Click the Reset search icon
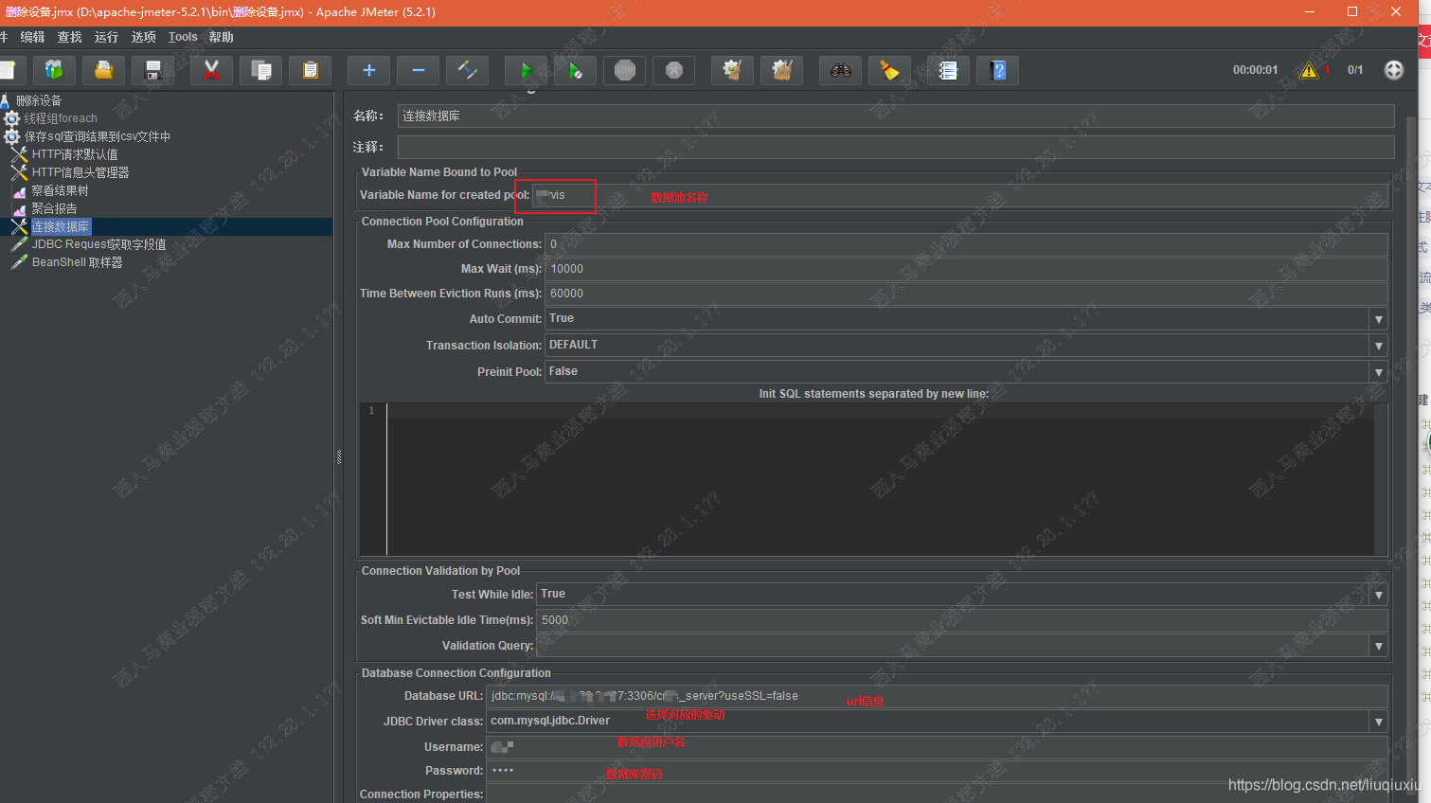Image resolution: width=1431 pixels, height=803 pixels. (889, 70)
